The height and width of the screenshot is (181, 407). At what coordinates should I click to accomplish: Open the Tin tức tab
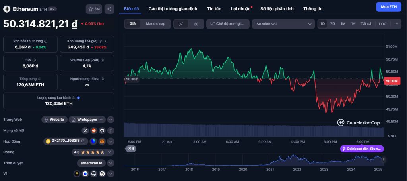click(214, 9)
